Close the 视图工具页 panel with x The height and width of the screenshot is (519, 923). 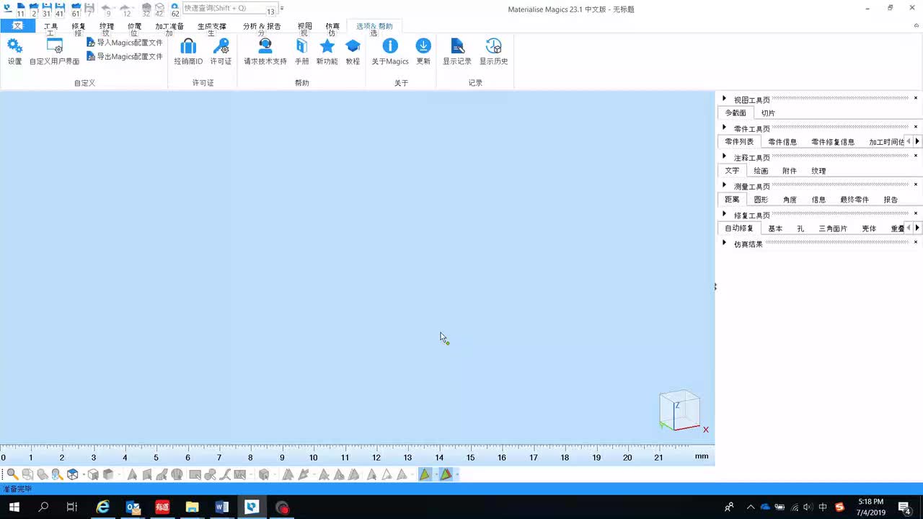tap(916, 98)
